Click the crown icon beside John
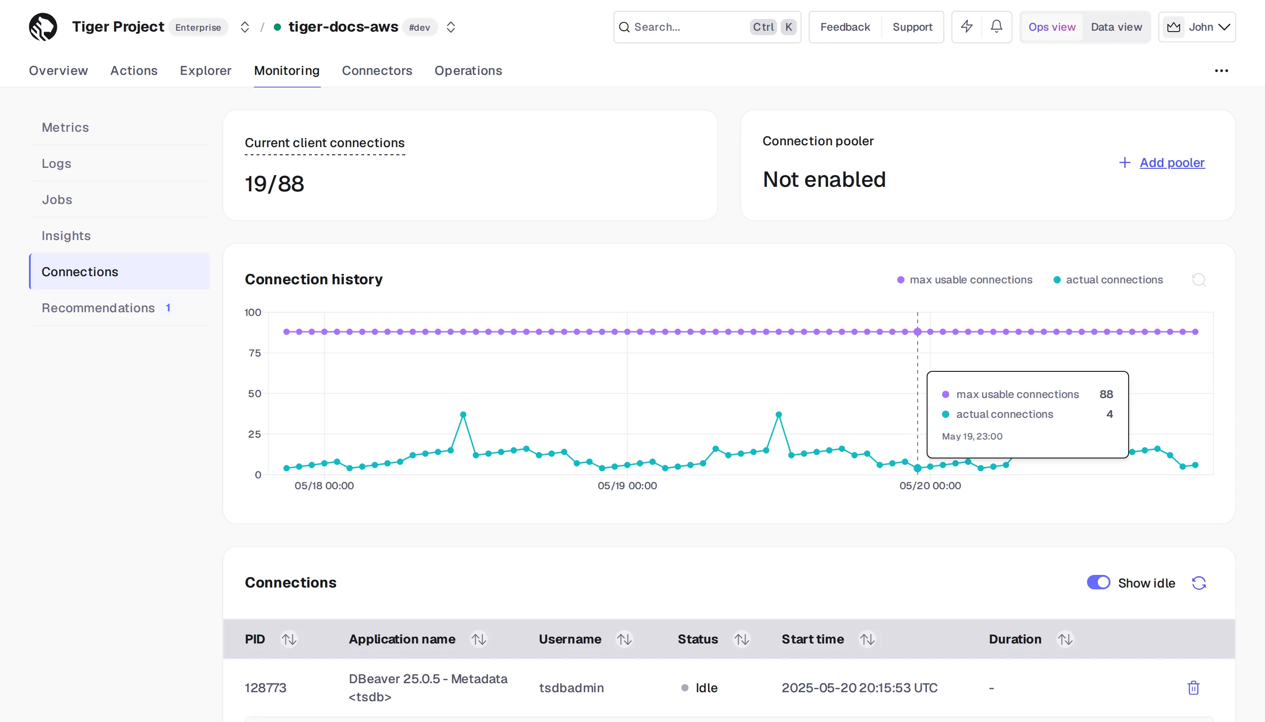The image size is (1265, 722). (1174, 27)
